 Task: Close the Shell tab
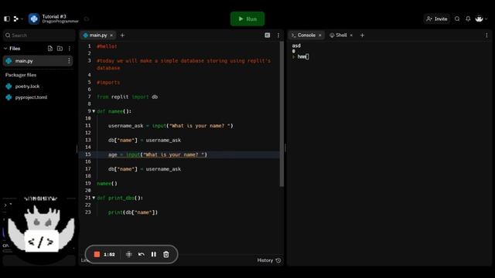pos(351,36)
